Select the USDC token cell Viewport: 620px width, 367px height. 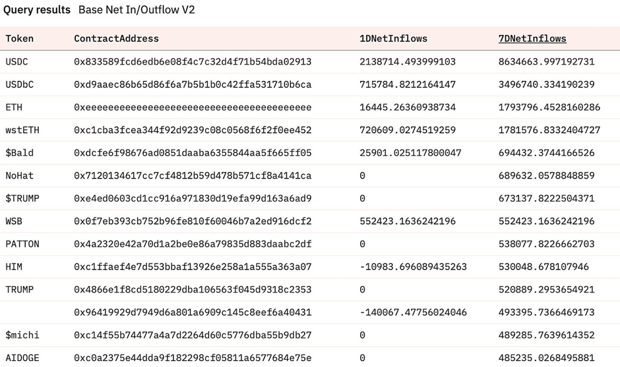(17, 61)
